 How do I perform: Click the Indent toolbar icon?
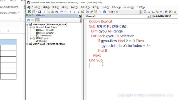coord(166,12)
